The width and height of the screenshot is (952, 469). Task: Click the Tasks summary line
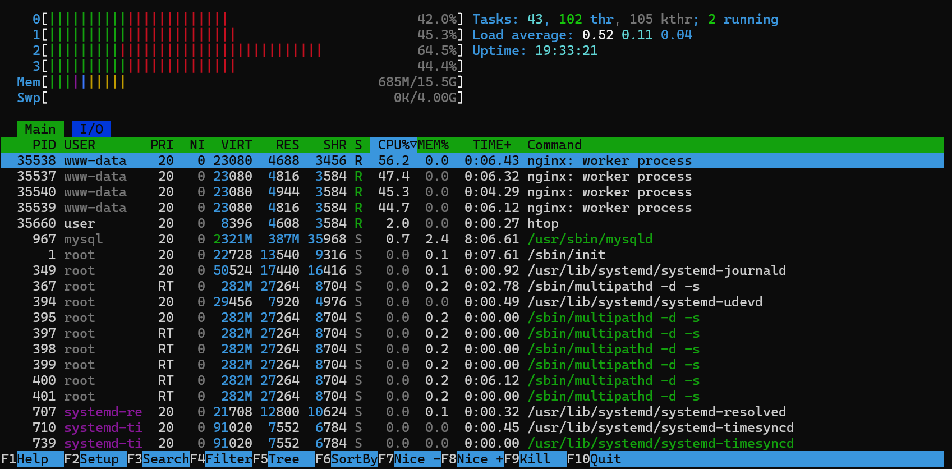626,19
